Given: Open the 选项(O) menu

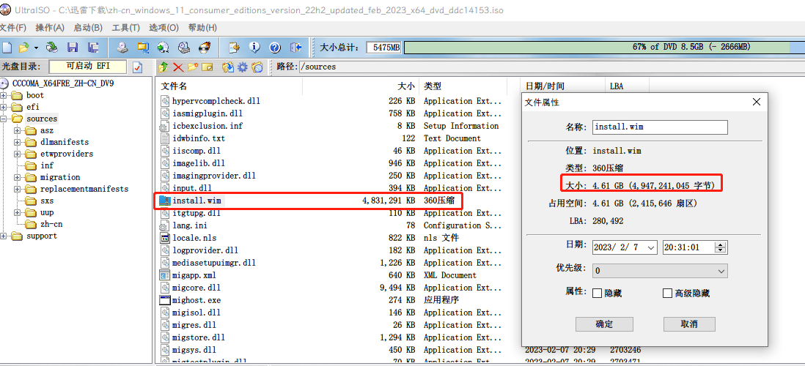Looking at the screenshot, I should click(163, 28).
